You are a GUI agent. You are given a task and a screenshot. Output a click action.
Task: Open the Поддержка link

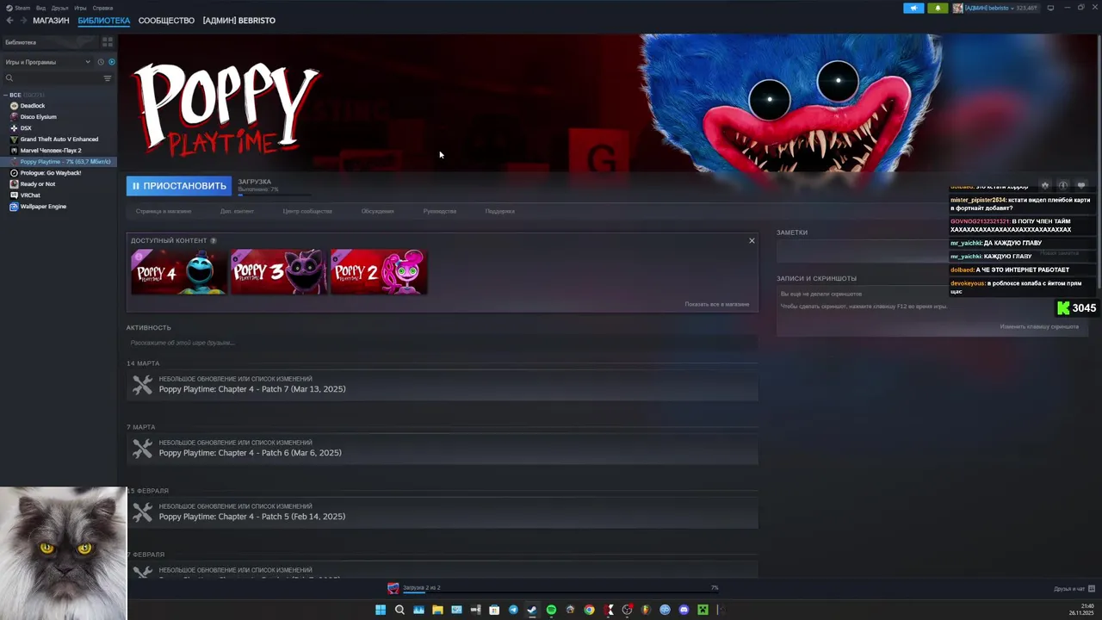(499, 211)
